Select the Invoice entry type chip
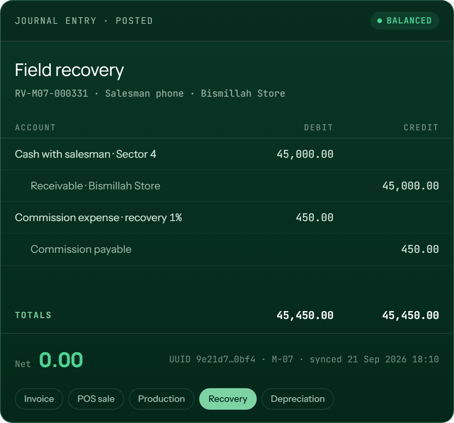454x423 pixels. [39, 399]
